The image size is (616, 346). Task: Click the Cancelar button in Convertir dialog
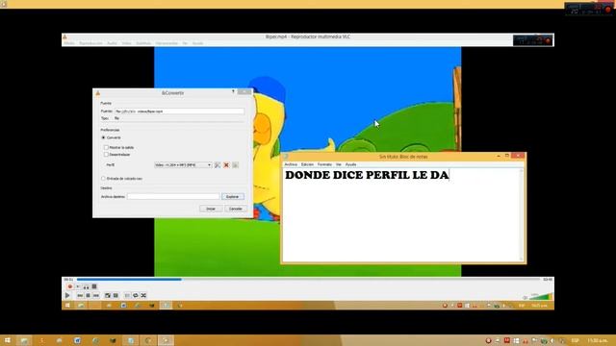click(236, 209)
